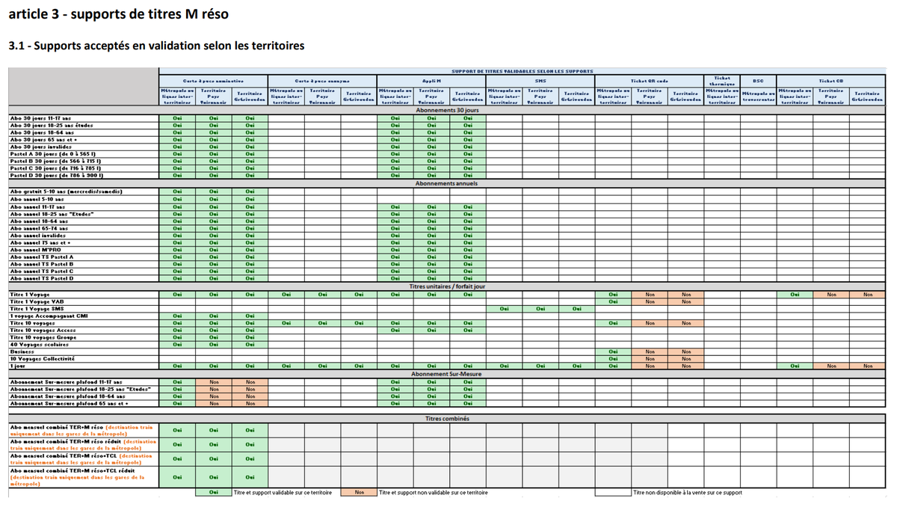Click the row label '1 voyage Accompagnant CMI'
This screenshot has height=516, width=897.
pyautogui.click(x=49, y=316)
